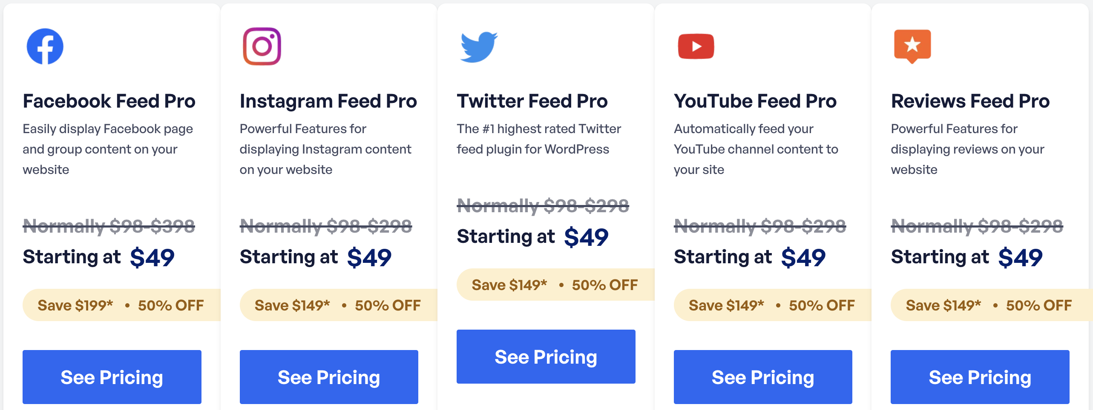Click the orange Reviews star icon
Viewport: 1093px width, 410px height.
(912, 46)
